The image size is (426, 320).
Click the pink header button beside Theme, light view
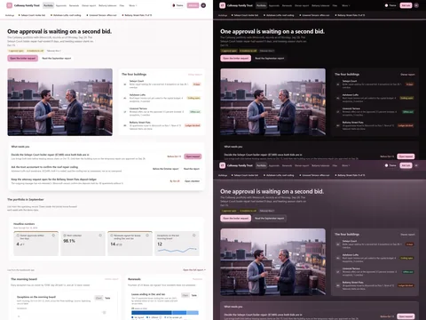tap(193, 5)
